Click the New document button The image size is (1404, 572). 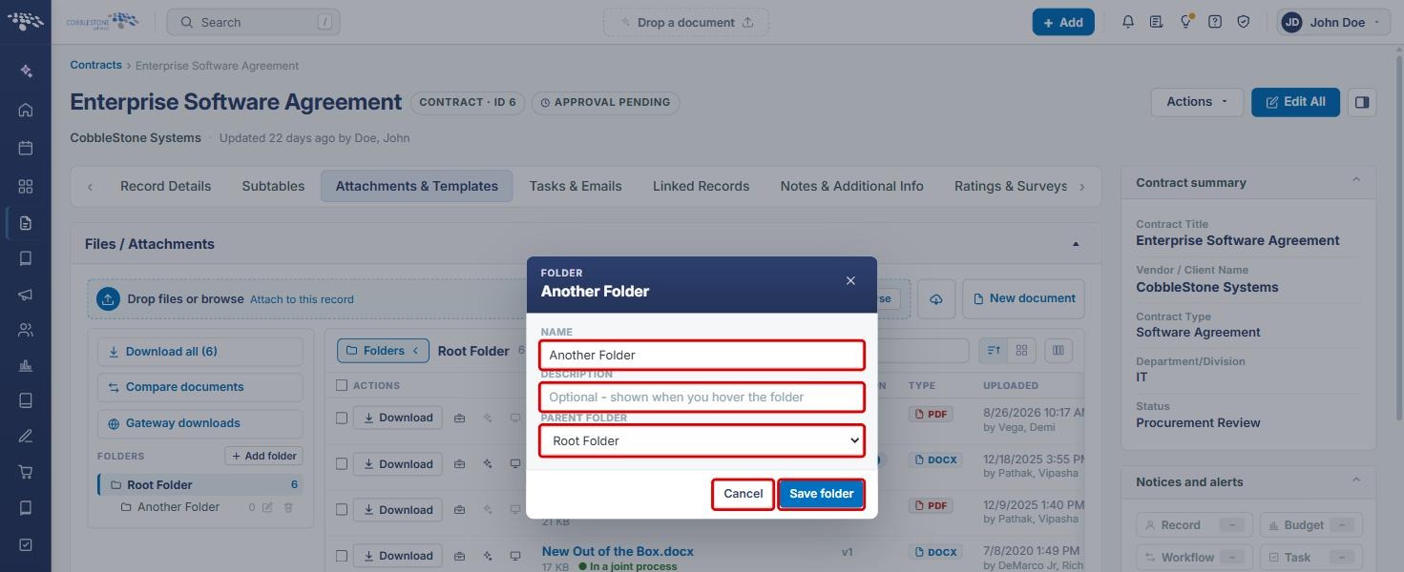[1023, 299]
